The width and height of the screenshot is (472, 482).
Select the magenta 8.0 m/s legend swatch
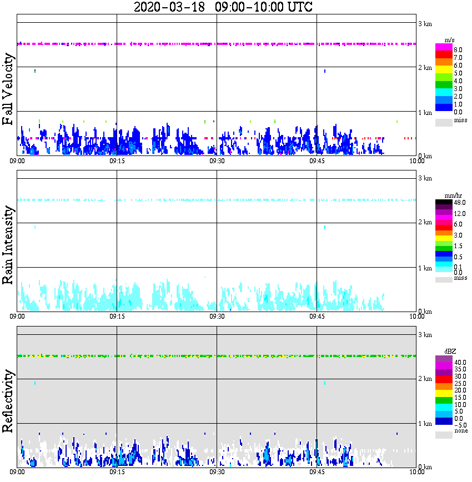pos(444,47)
